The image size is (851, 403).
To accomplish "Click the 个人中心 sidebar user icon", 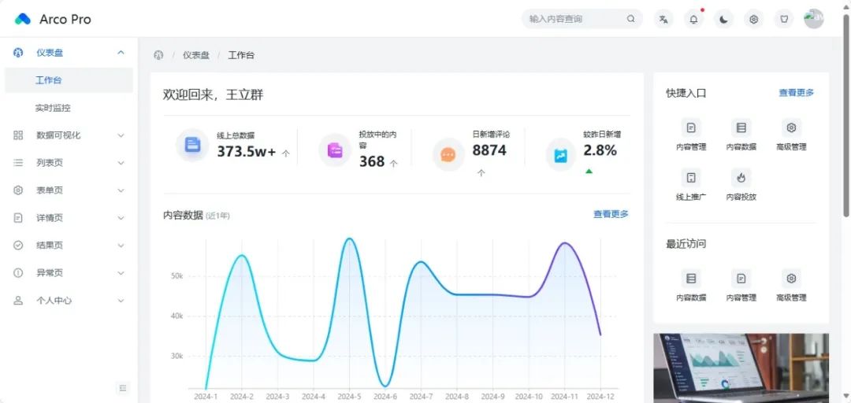I will (18, 301).
